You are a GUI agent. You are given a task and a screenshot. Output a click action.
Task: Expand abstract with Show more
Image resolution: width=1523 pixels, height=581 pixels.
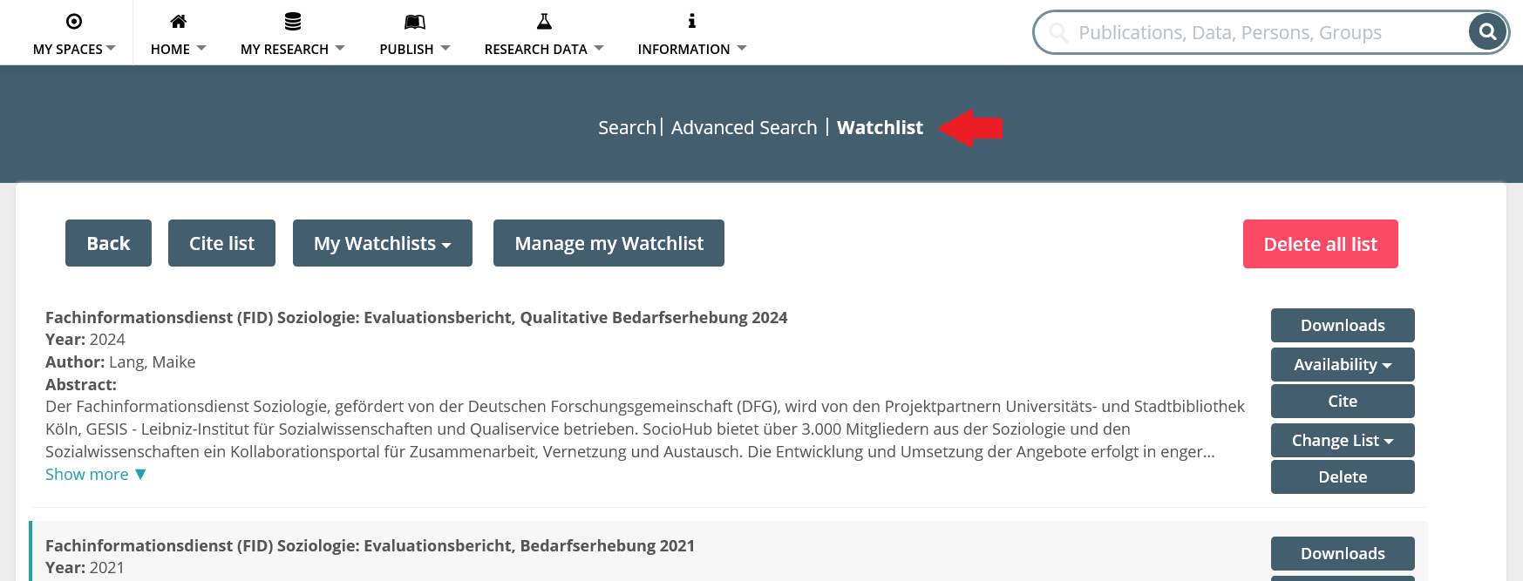point(95,475)
